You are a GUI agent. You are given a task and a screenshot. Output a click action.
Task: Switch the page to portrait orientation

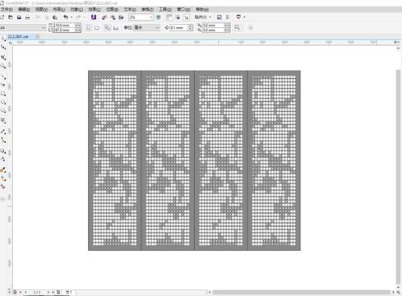89,28
